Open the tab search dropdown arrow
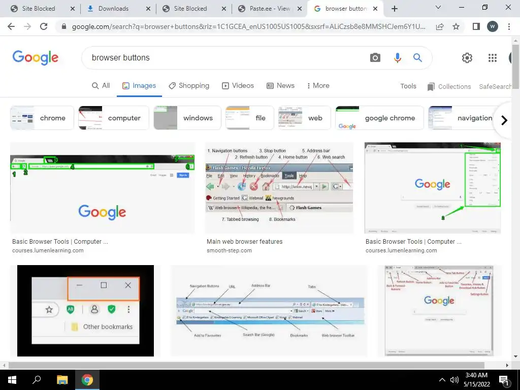520x390 pixels. coord(438,7)
